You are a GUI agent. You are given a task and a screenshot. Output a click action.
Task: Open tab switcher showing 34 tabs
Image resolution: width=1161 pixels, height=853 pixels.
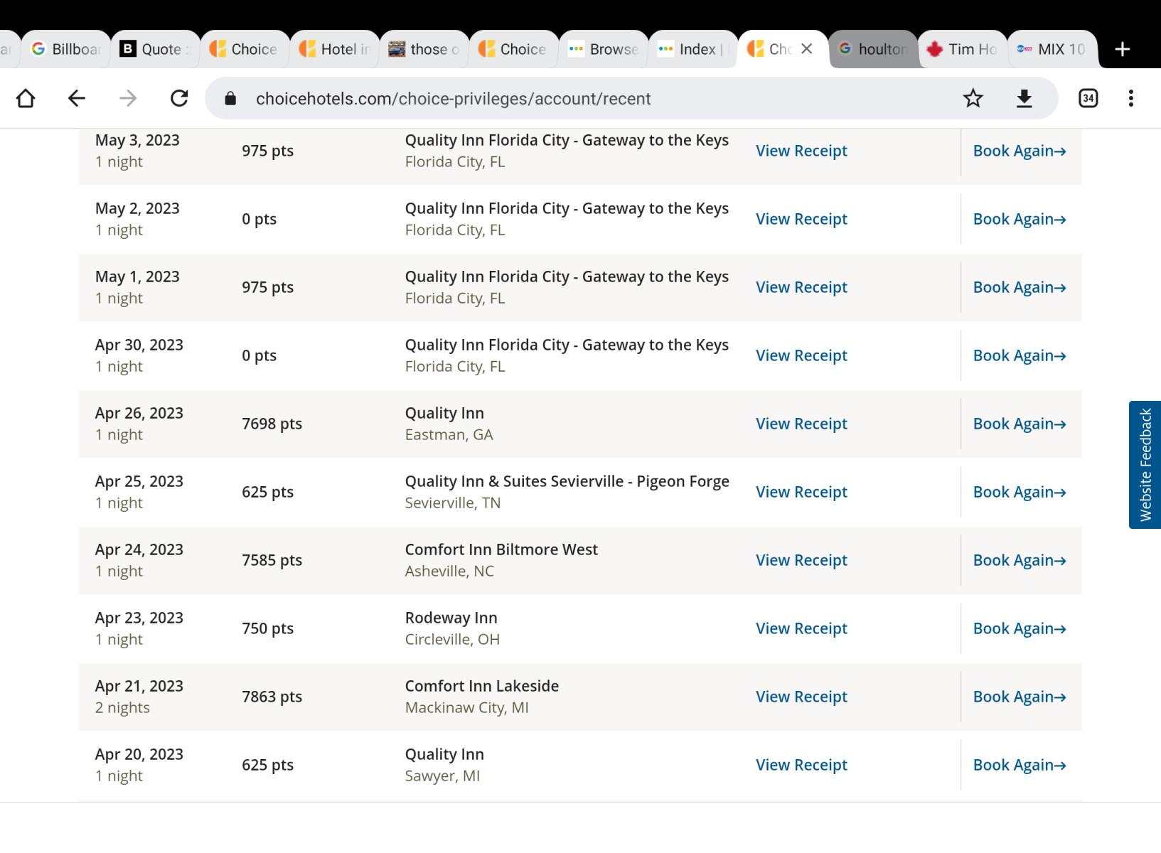coord(1088,98)
